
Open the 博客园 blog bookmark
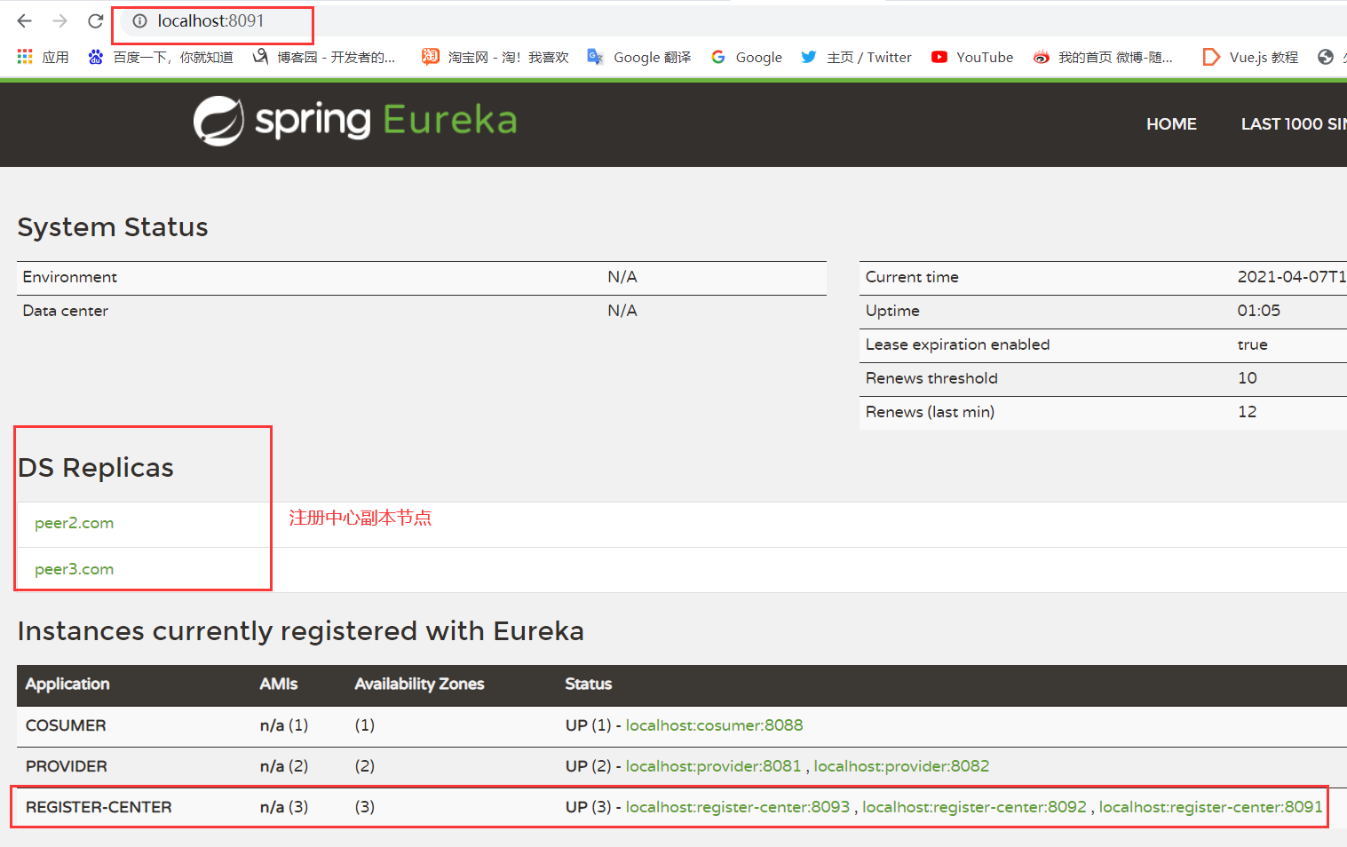[x=326, y=56]
